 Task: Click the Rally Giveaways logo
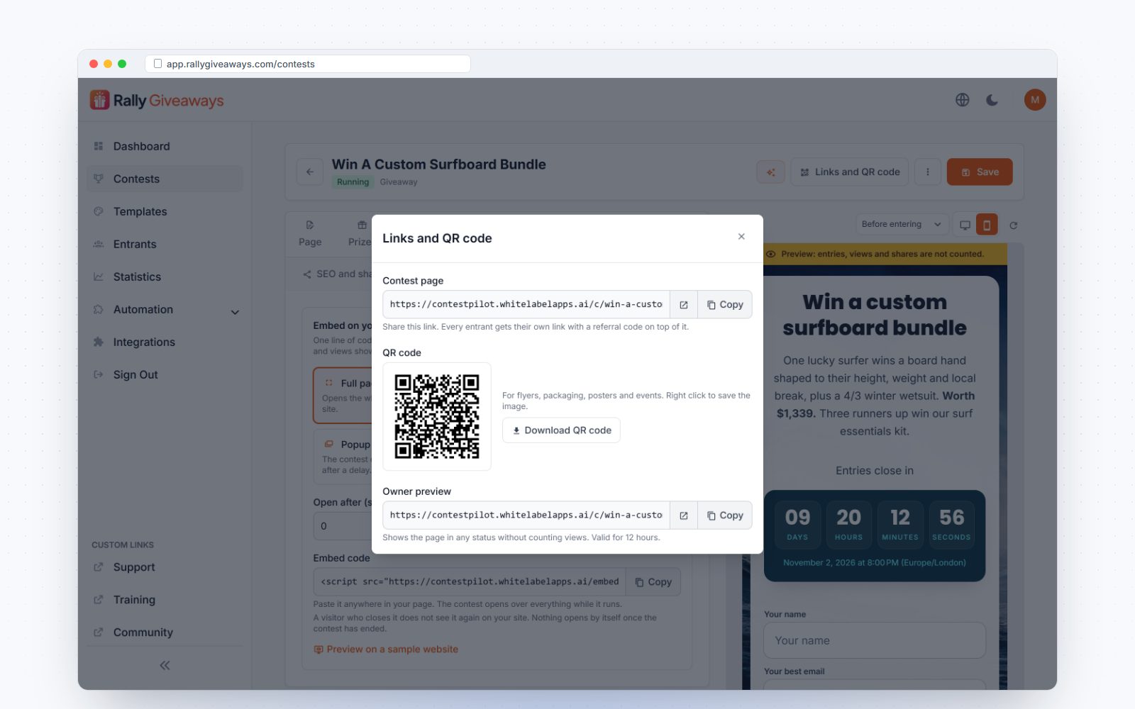[157, 100]
